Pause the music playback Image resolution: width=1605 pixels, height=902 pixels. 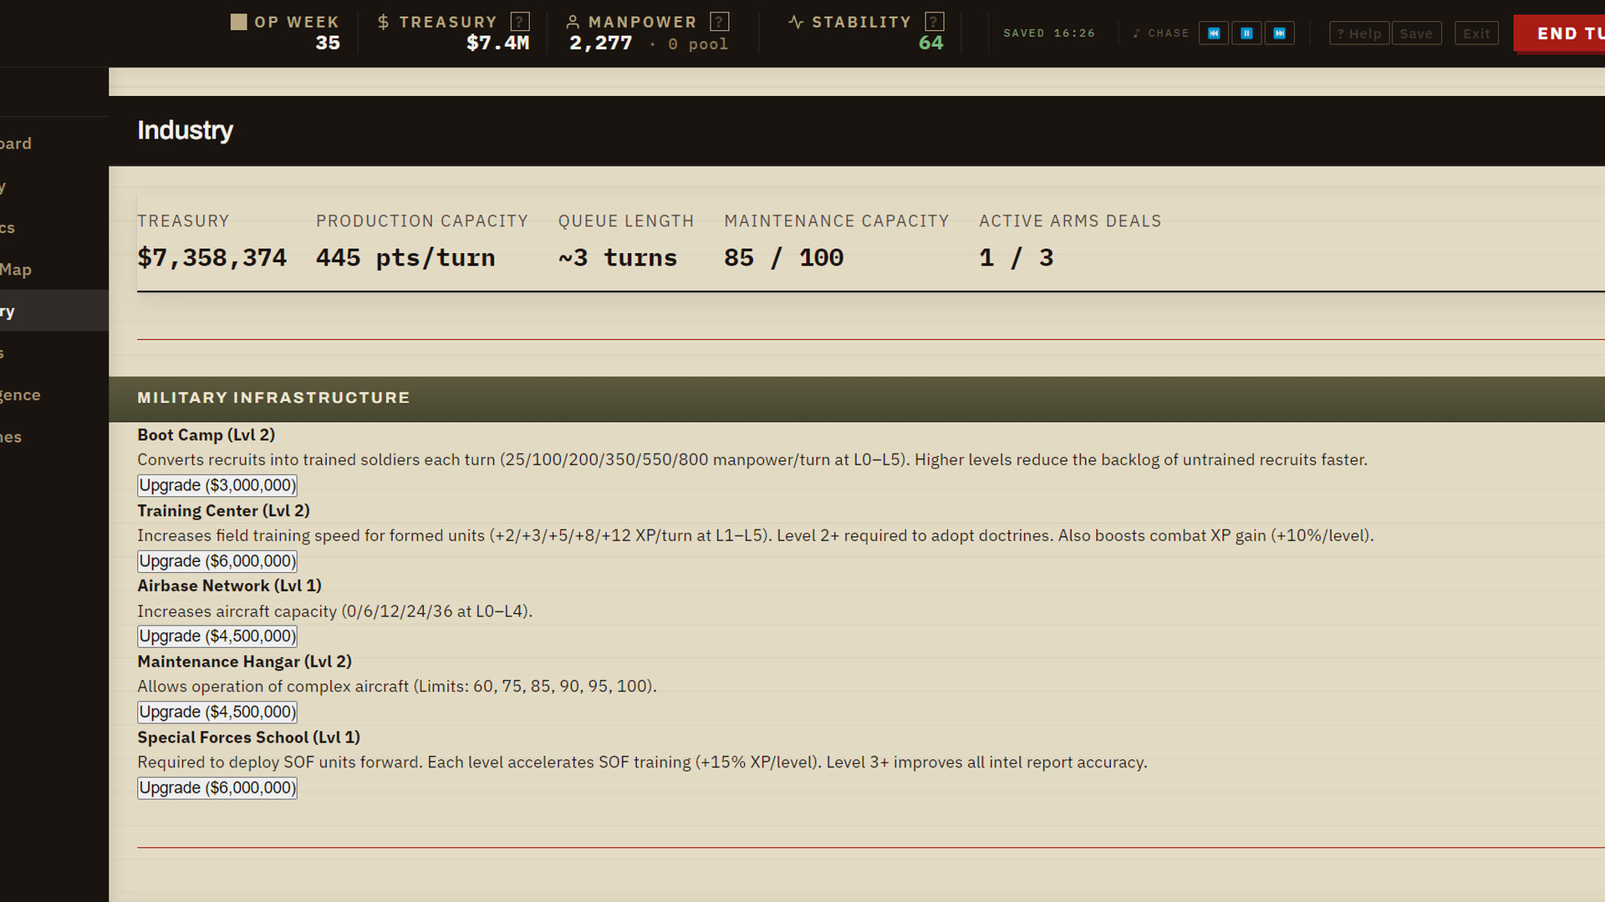[1246, 33]
